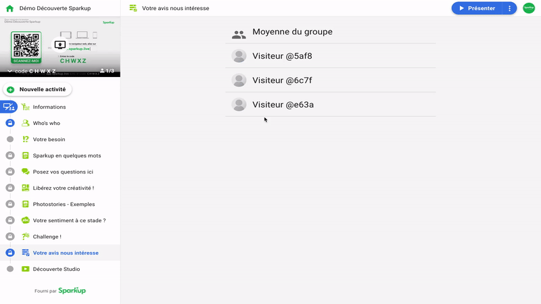Click the survey icon in the header title
The height and width of the screenshot is (304, 541).
[133, 8]
